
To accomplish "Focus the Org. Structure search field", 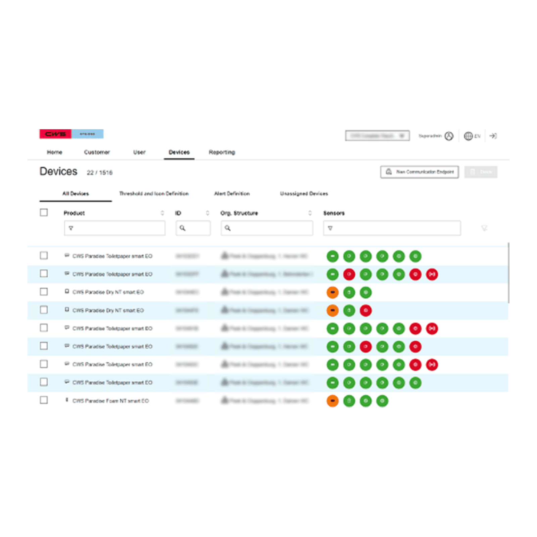I will (267, 228).
